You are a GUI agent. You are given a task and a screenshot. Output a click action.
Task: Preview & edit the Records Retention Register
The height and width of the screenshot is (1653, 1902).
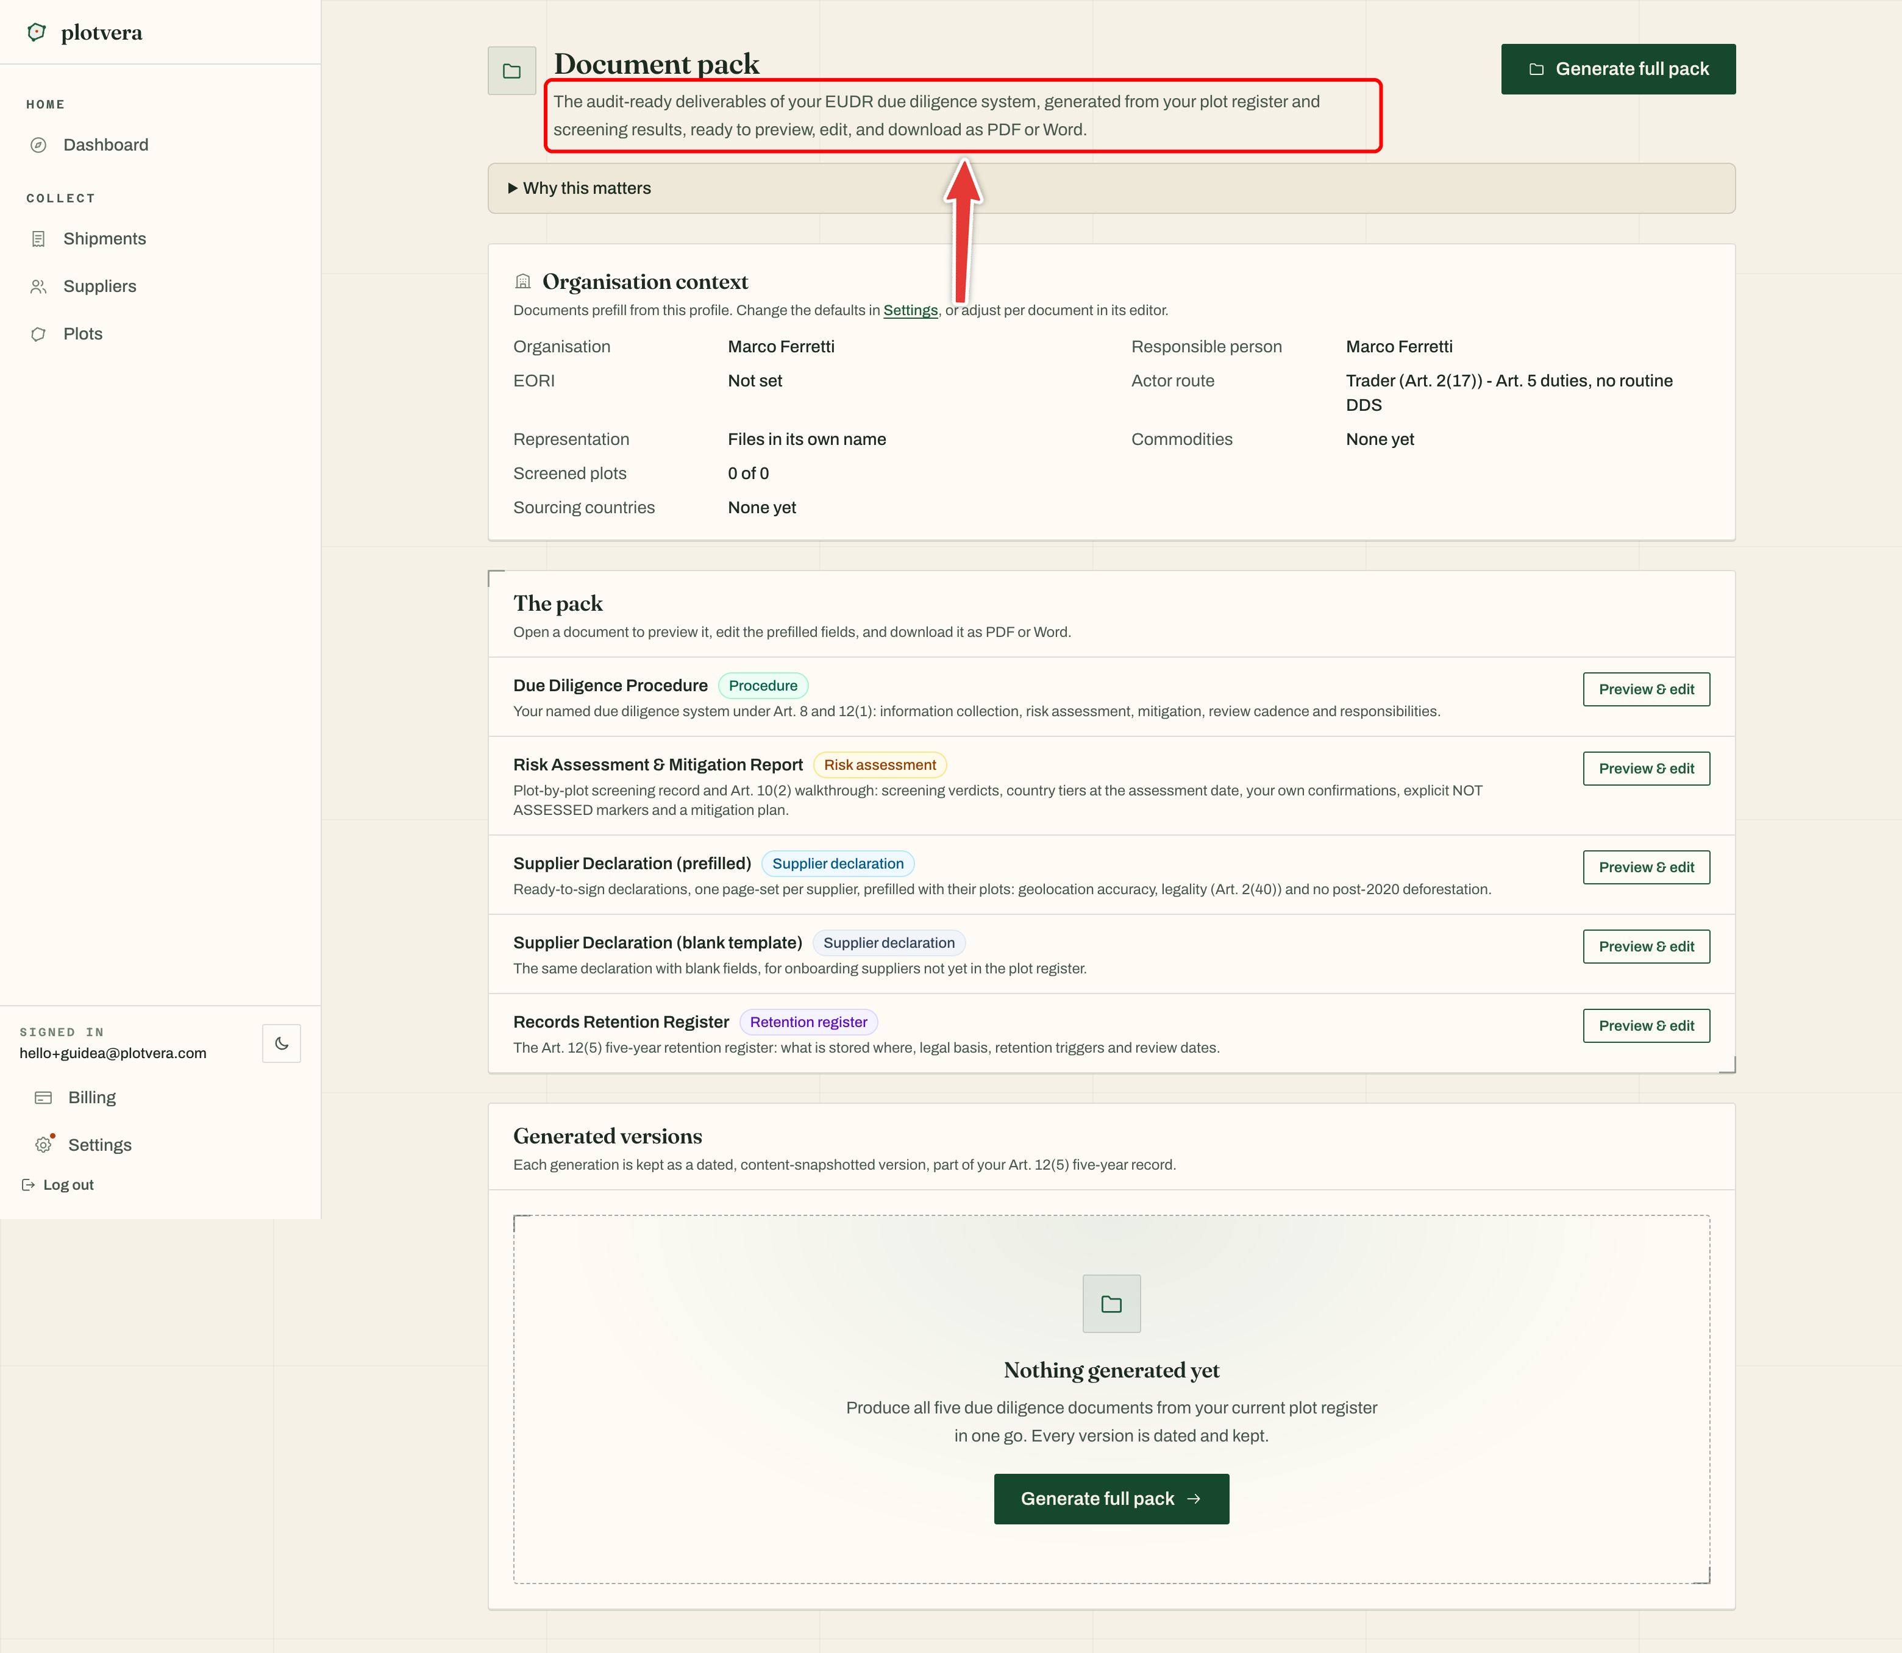(1645, 1026)
